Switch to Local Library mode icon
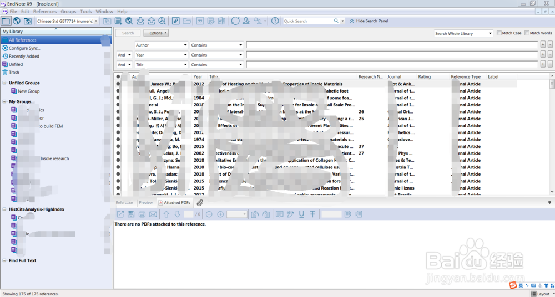 click(6, 21)
